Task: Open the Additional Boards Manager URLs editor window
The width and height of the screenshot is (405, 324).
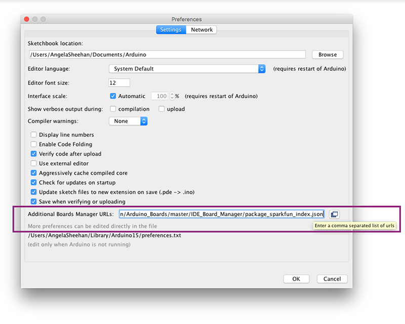Action: [334, 214]
